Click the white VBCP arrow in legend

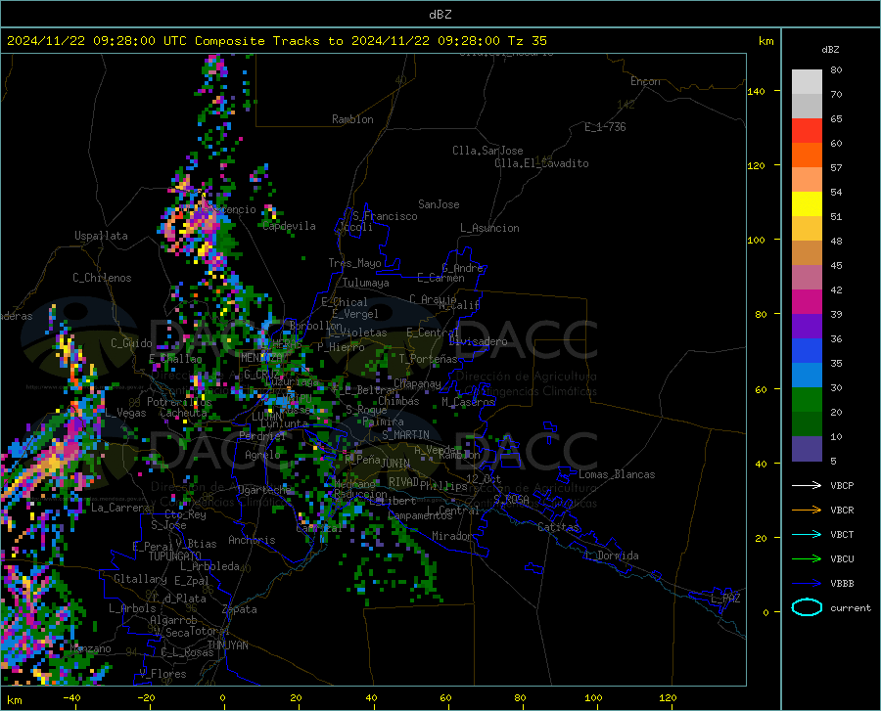click(x=807, y=485)
